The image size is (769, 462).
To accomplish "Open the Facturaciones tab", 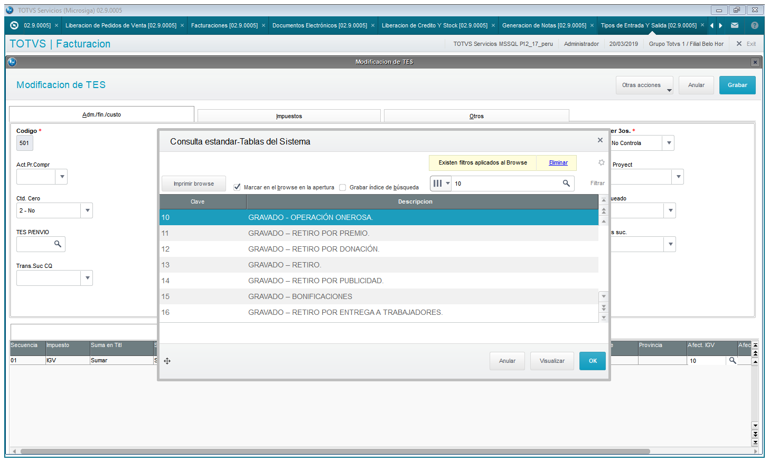I will (x=224, y=25).
